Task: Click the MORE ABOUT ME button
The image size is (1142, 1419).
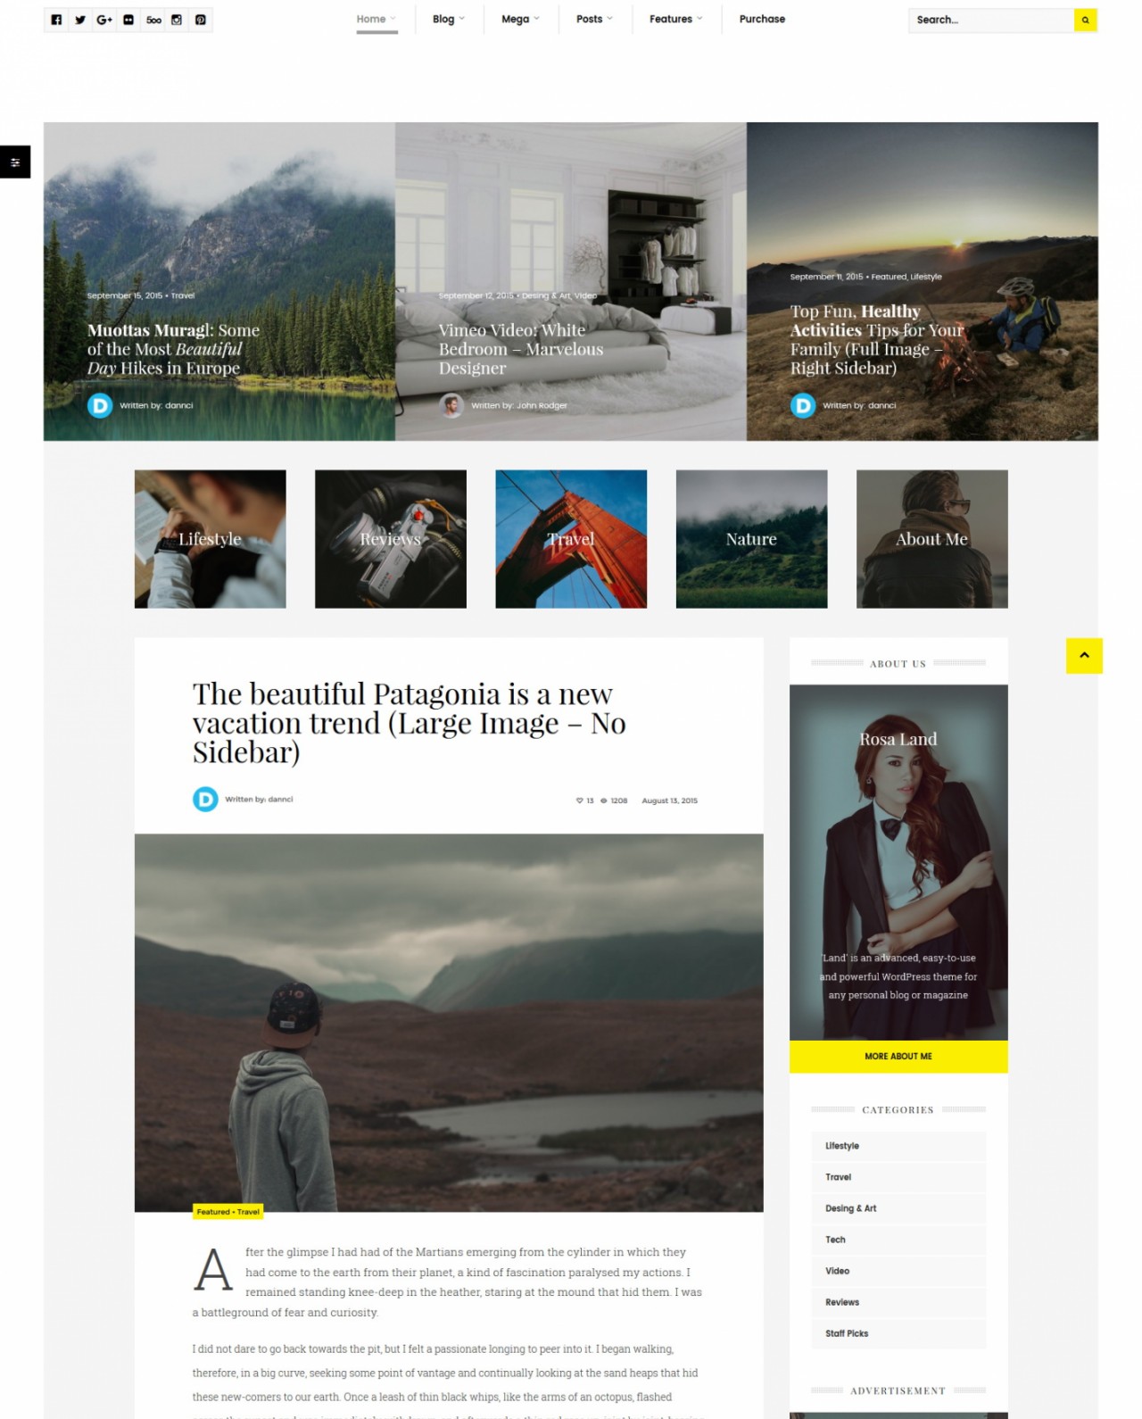Action: 898,1056
